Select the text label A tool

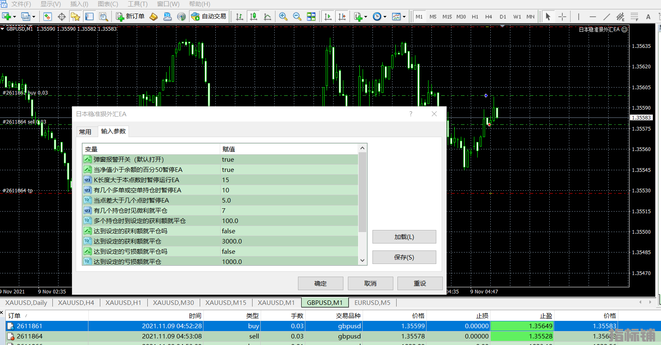click(x=648, y=16)
